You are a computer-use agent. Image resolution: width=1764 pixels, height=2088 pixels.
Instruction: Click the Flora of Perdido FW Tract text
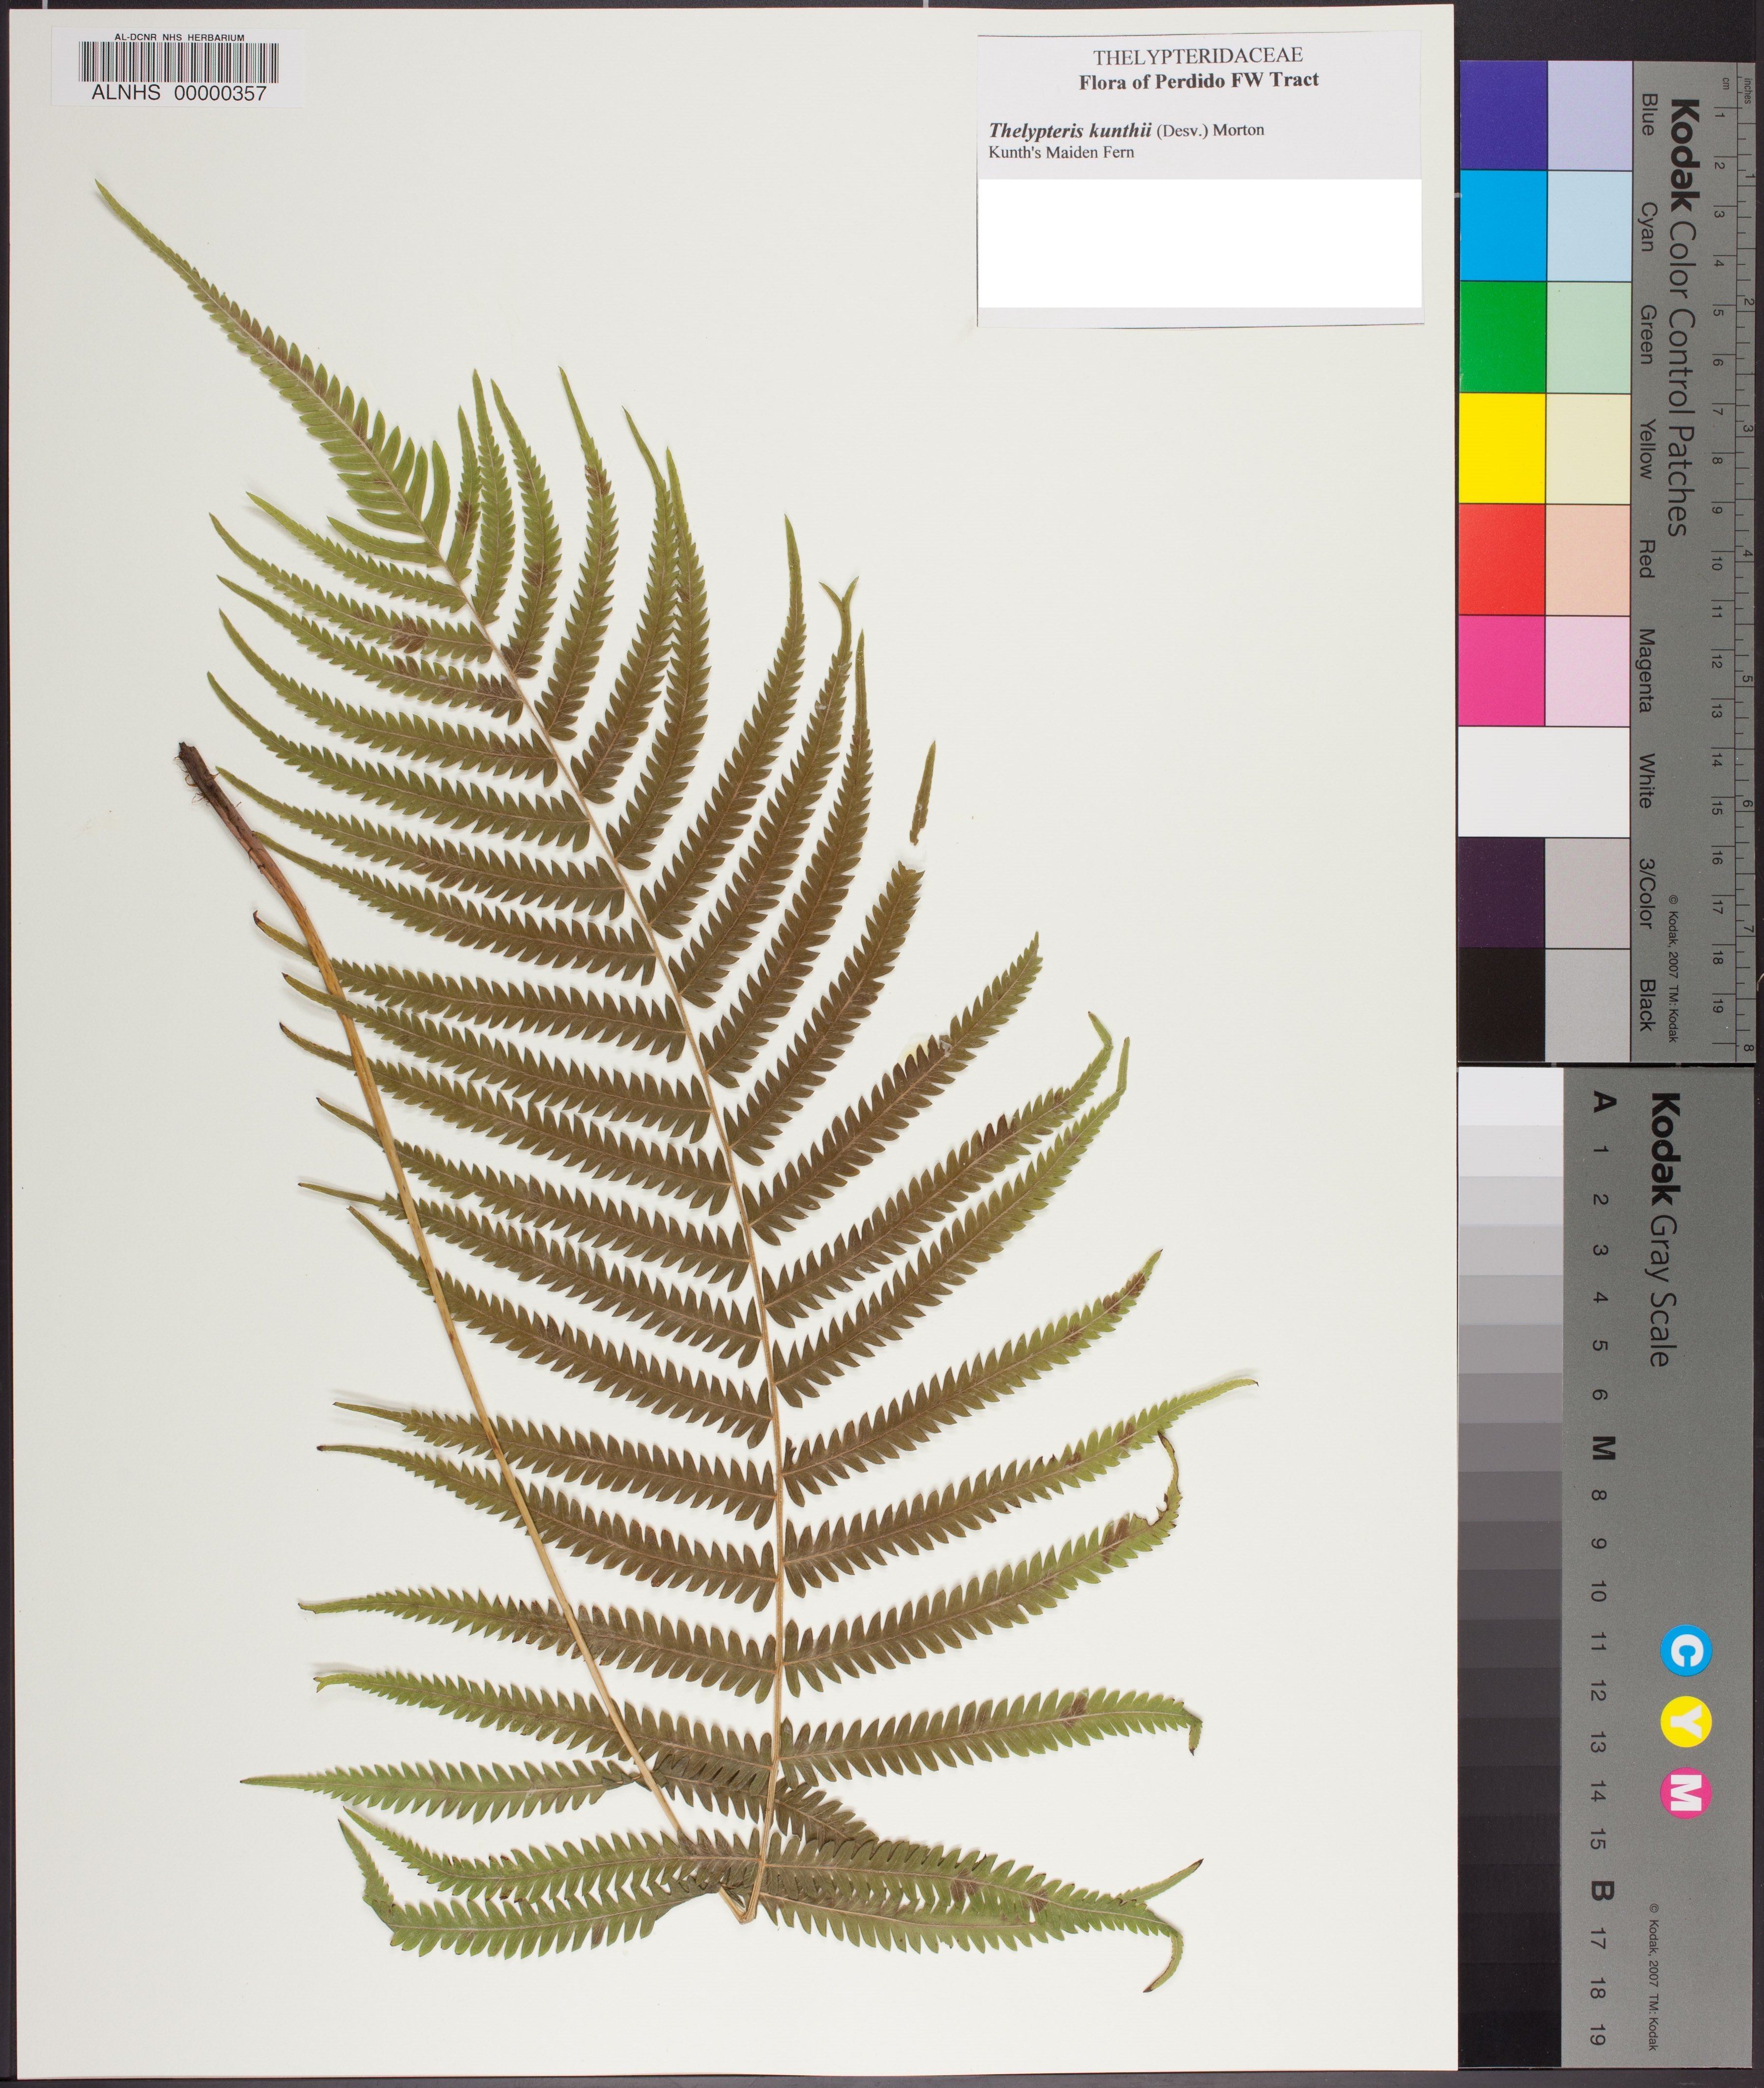click(x=1198, y=81)
